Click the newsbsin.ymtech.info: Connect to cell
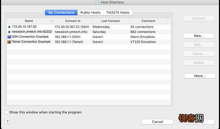This screenshot has height=129, width=220. [x=71, y=32]
